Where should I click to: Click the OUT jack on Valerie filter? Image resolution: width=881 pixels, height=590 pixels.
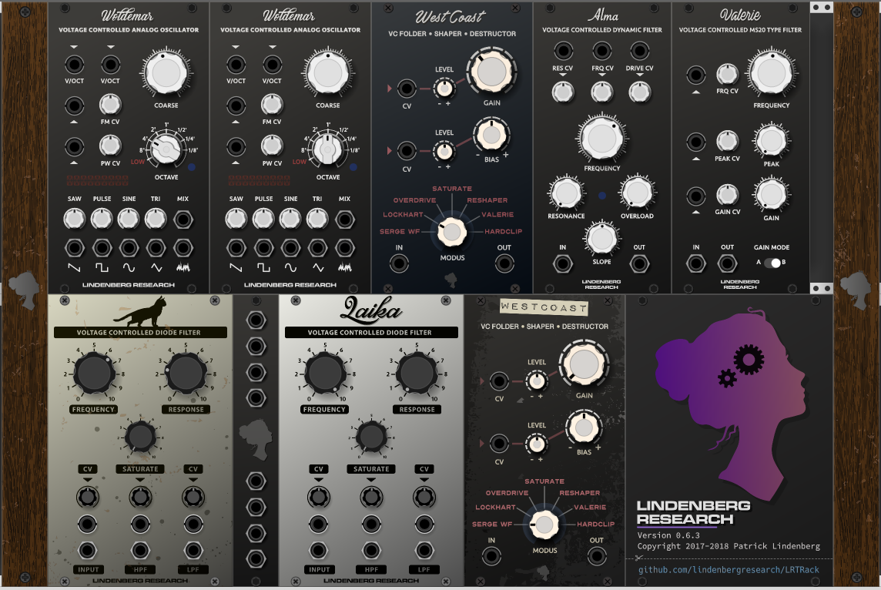tap(727, 263)
